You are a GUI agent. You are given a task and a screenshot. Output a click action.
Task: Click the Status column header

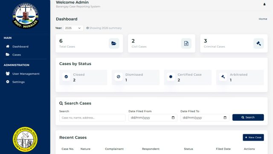[x=189, y=149]
